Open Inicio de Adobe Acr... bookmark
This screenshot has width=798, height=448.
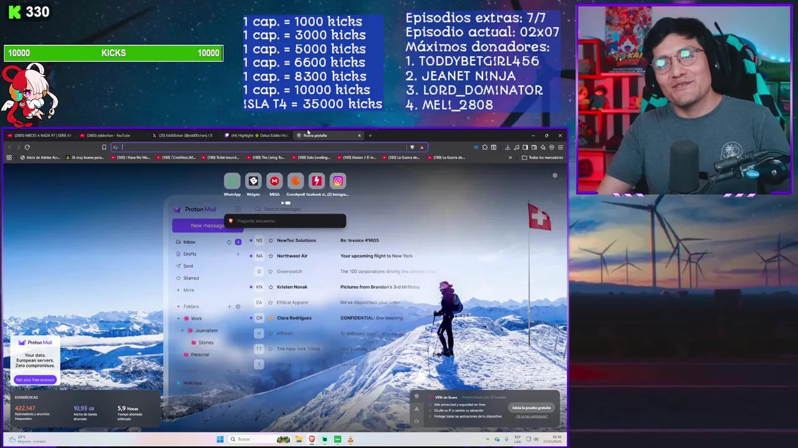(40, 157)
